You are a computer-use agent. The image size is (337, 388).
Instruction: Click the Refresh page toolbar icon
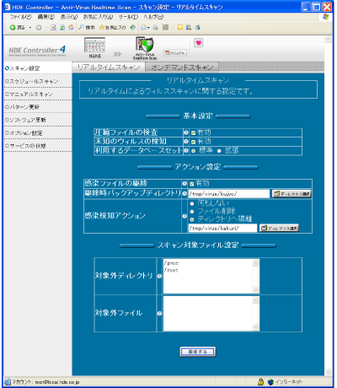62,28
